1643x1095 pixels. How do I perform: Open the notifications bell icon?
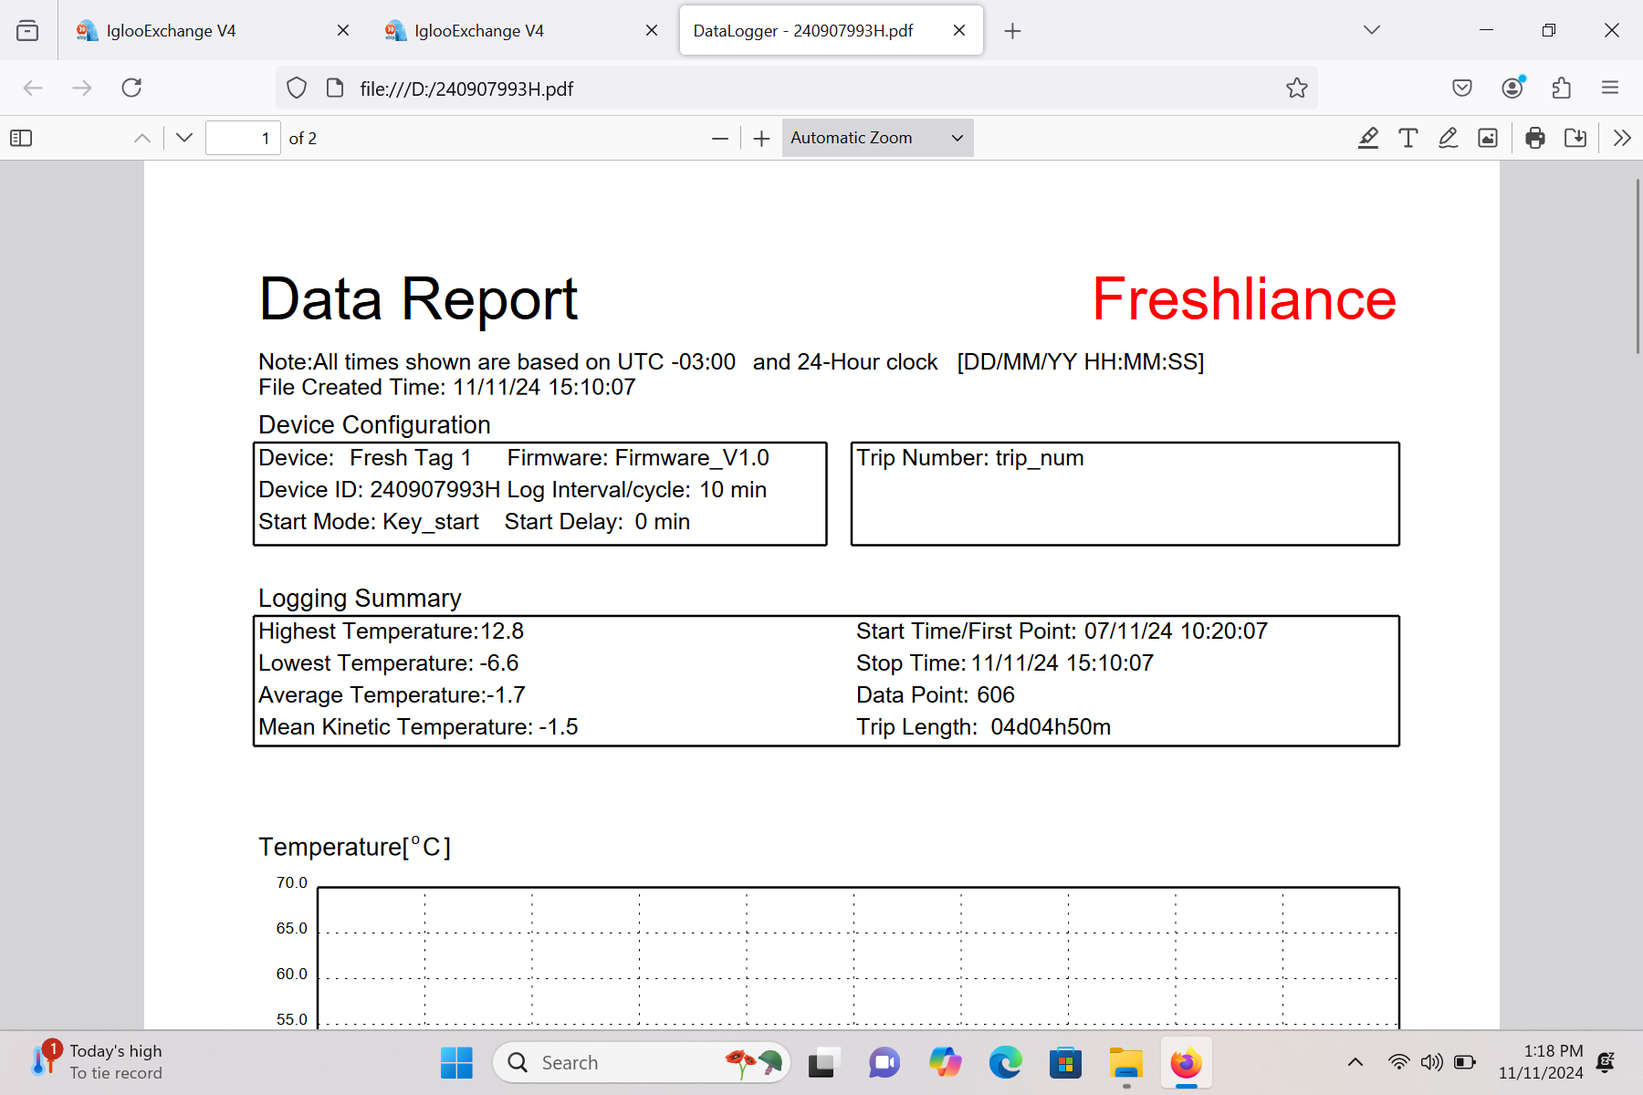click(1606, 1061)
